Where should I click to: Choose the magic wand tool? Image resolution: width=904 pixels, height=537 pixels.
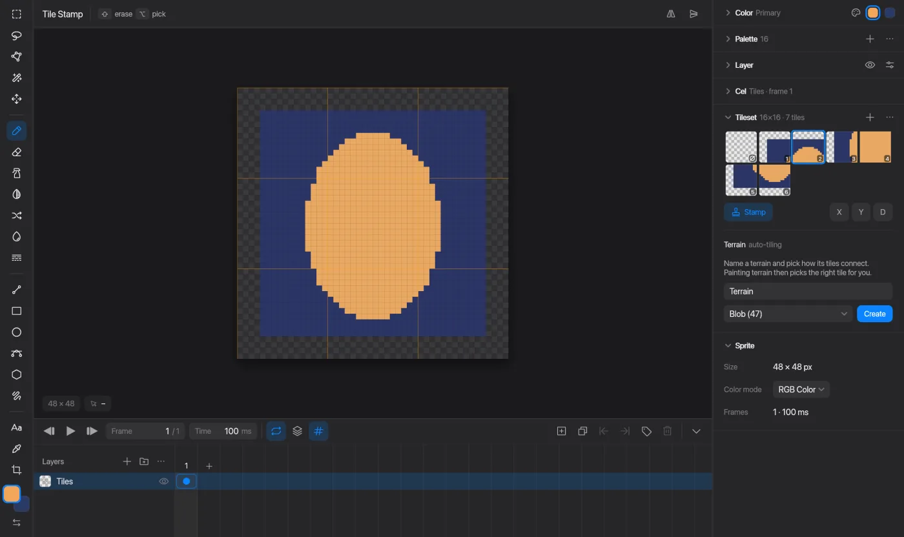coord(17,78)
